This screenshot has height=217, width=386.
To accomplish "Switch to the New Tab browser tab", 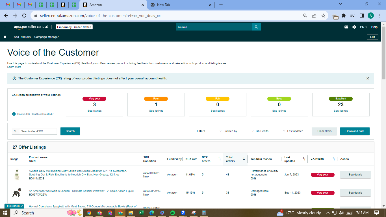I will [x=181, y=5].
